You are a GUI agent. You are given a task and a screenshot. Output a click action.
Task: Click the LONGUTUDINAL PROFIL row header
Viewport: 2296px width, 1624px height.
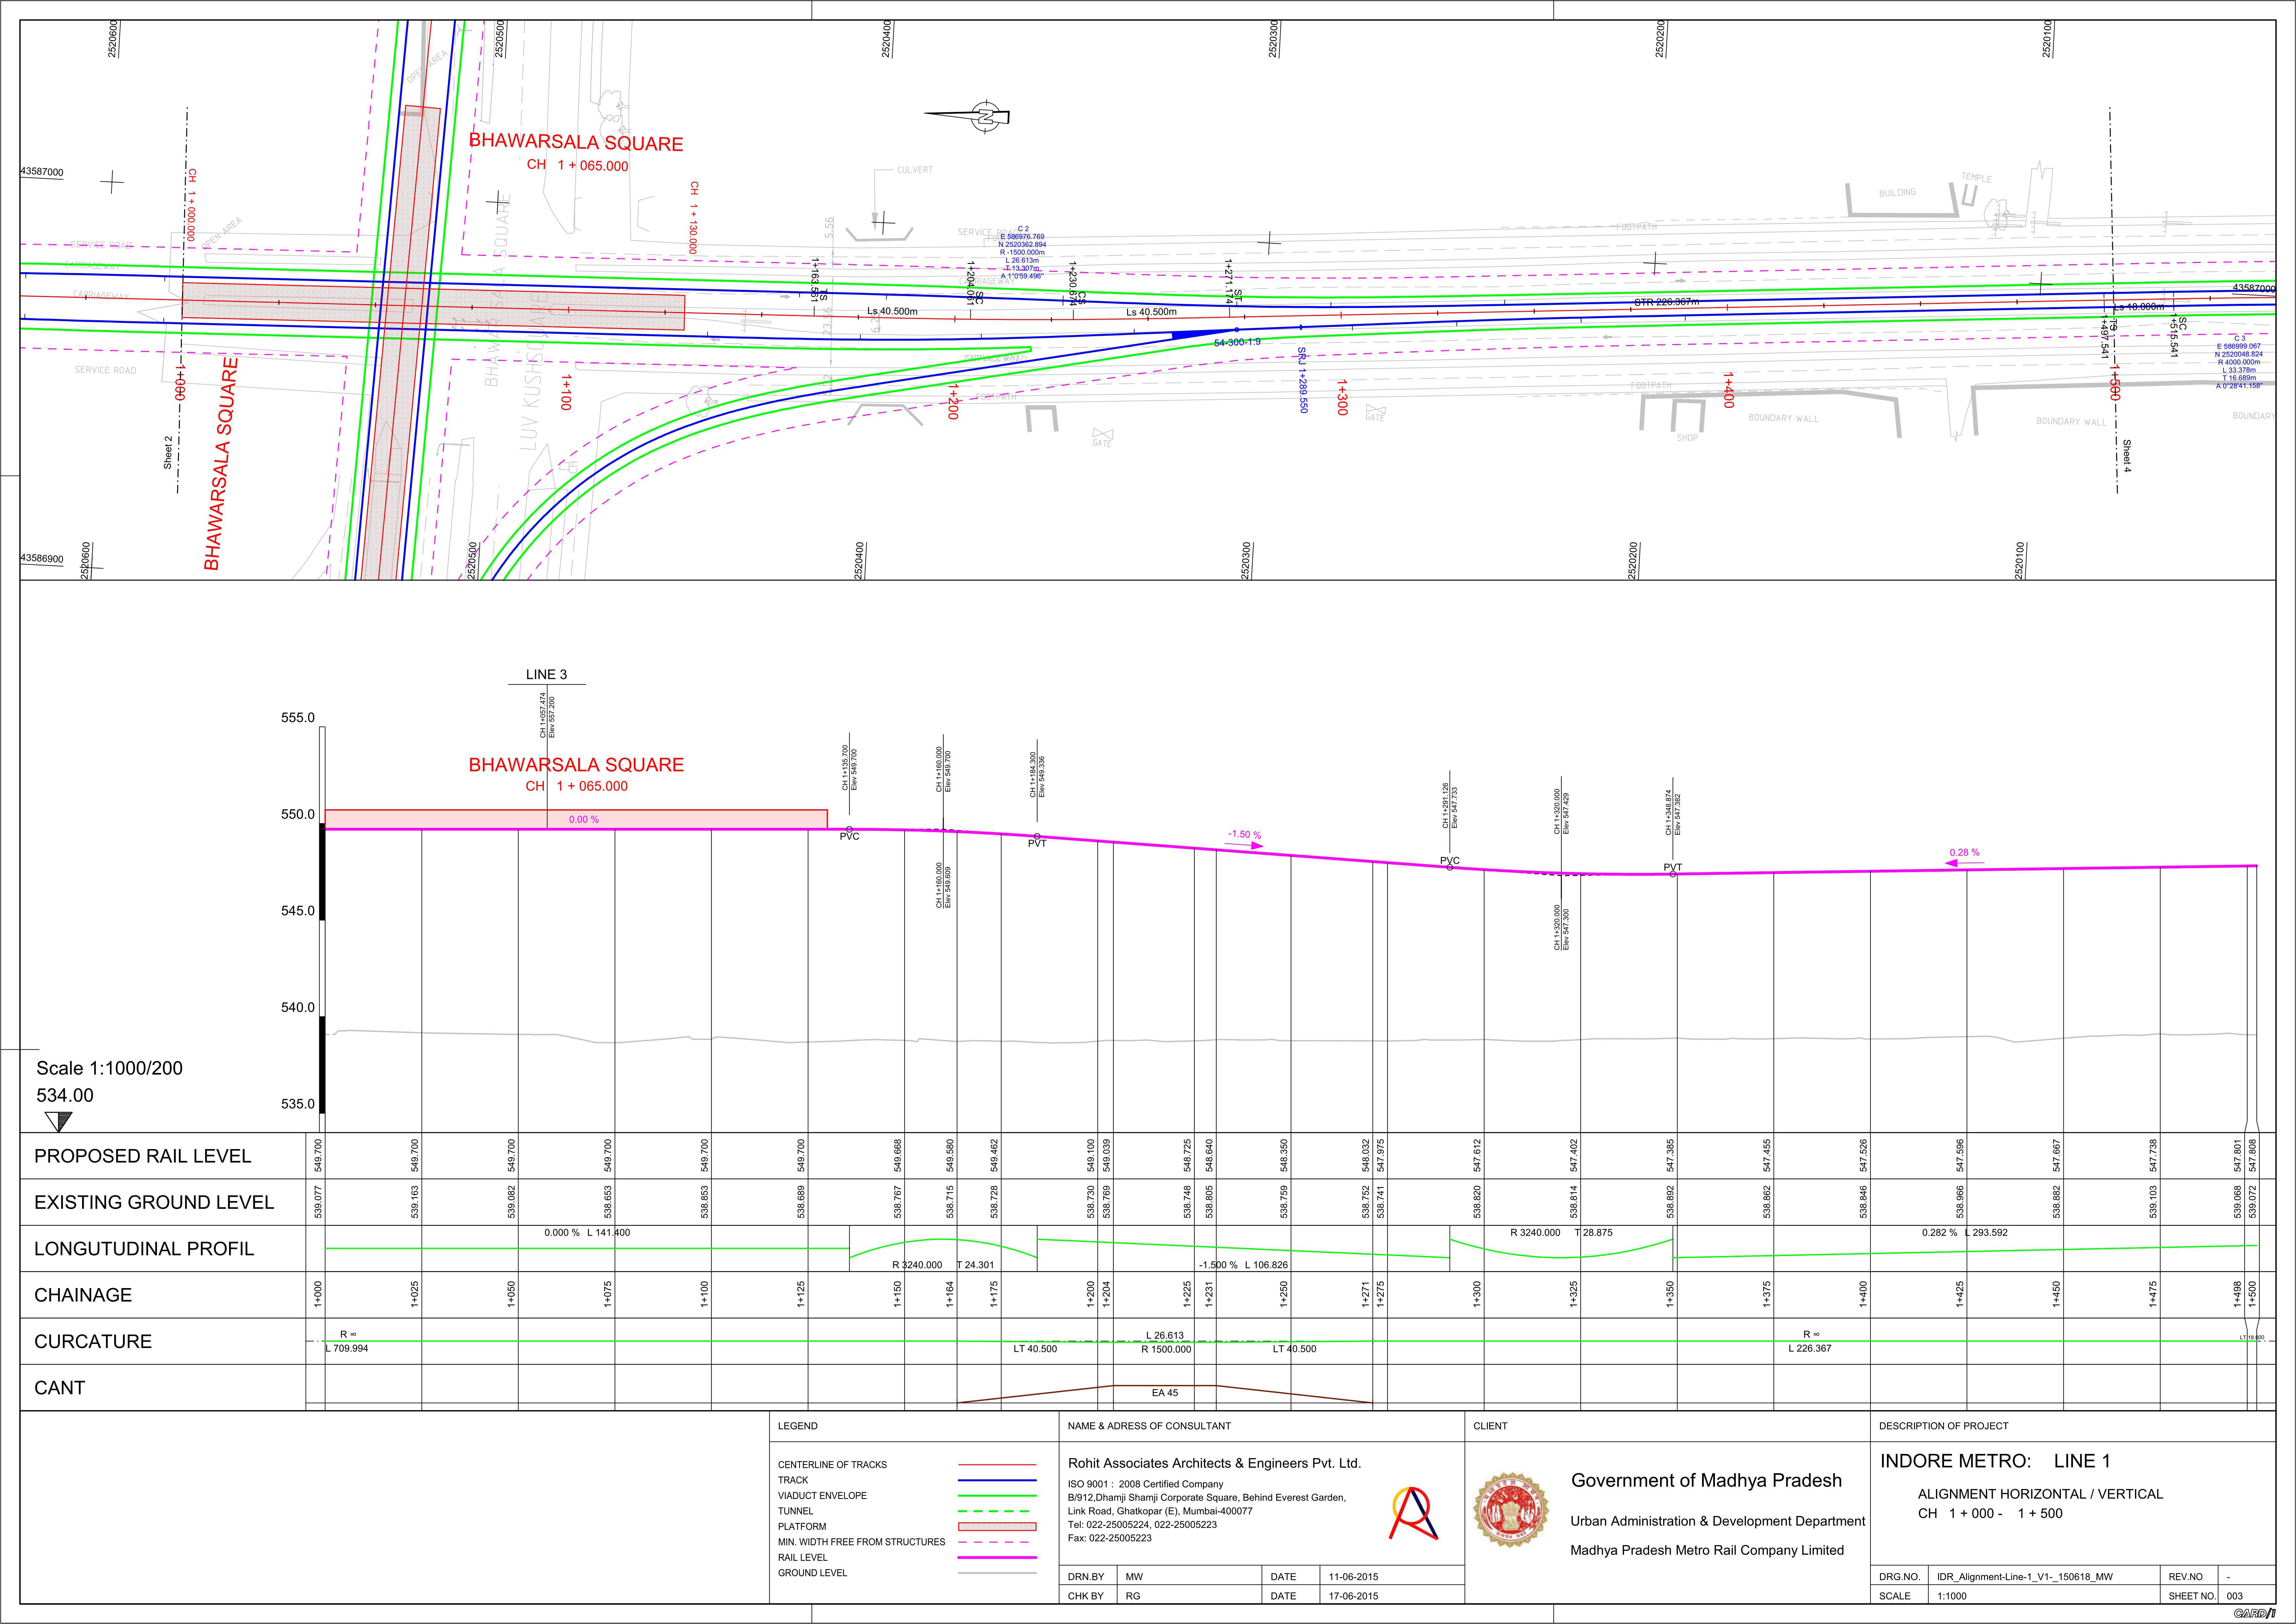click(x=144, y=1249)
